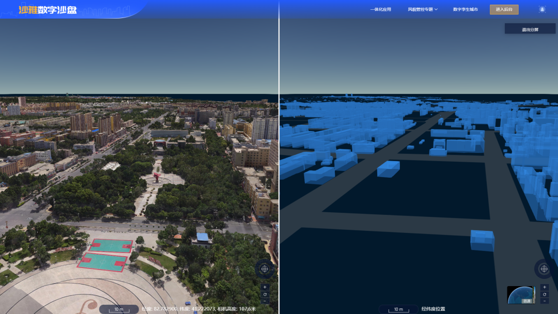Click the right map navigation compass
This screenshot has width=558, height=314.
pyautogui.click(x=544, y=269)
